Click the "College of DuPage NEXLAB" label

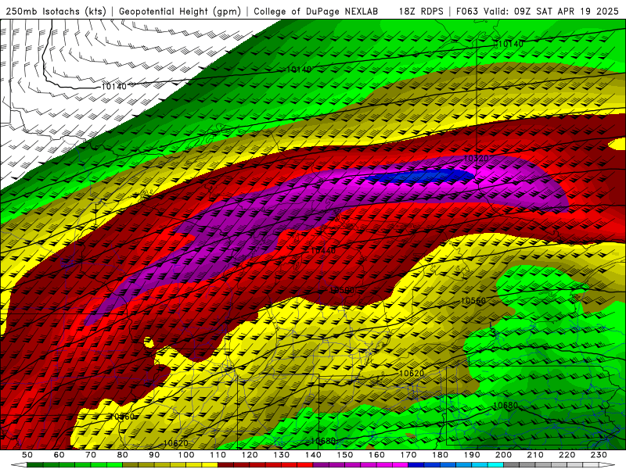316,11
